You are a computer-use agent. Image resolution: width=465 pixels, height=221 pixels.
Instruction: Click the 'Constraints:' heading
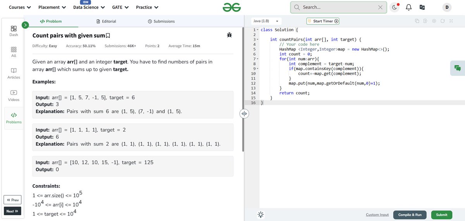click(46, 186)
